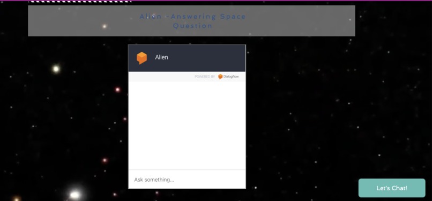Viewport: 432px width, 201px height.
Task: Click the orange Dialogflow agent avatar icon
Action: point(141,58)
